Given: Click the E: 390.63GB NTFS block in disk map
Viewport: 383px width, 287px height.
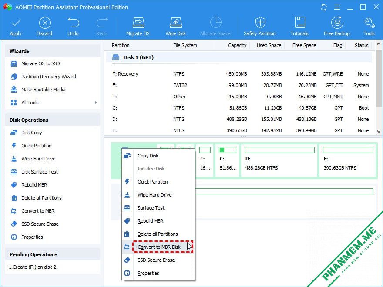Looking at the screenshot, I should 347,160.
